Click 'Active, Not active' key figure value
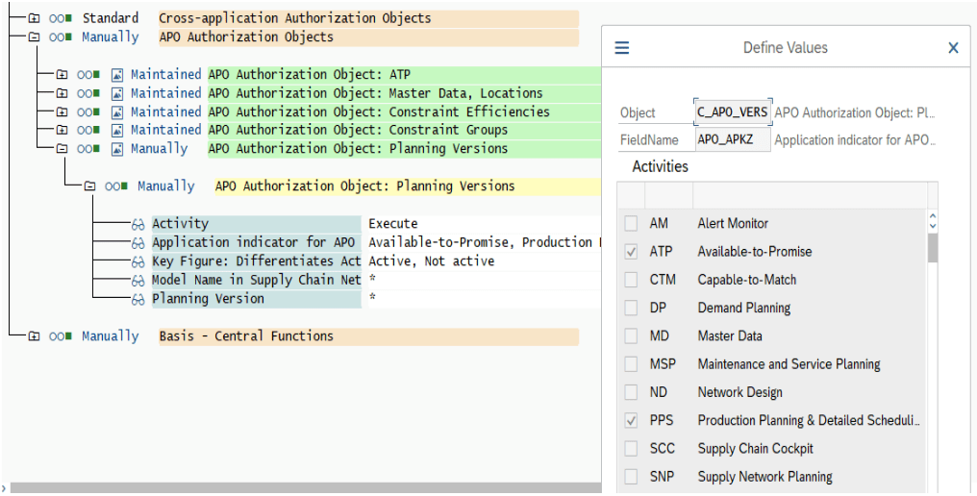Screen dimensions: 977x496 click(432, 261)
